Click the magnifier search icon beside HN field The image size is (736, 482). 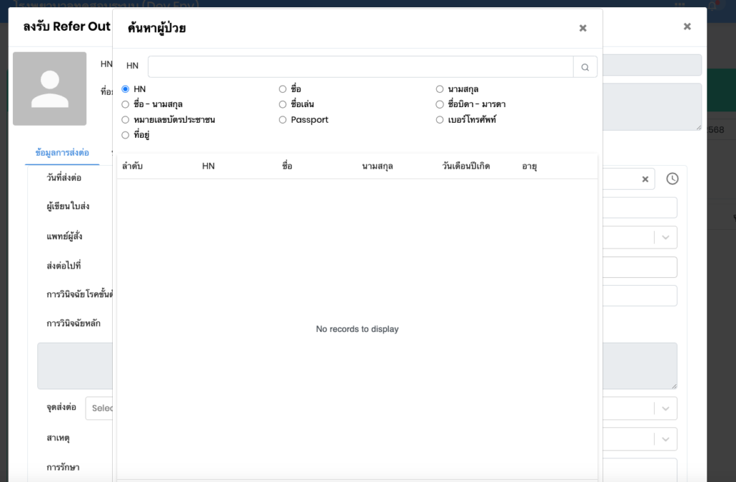[585, 67]
